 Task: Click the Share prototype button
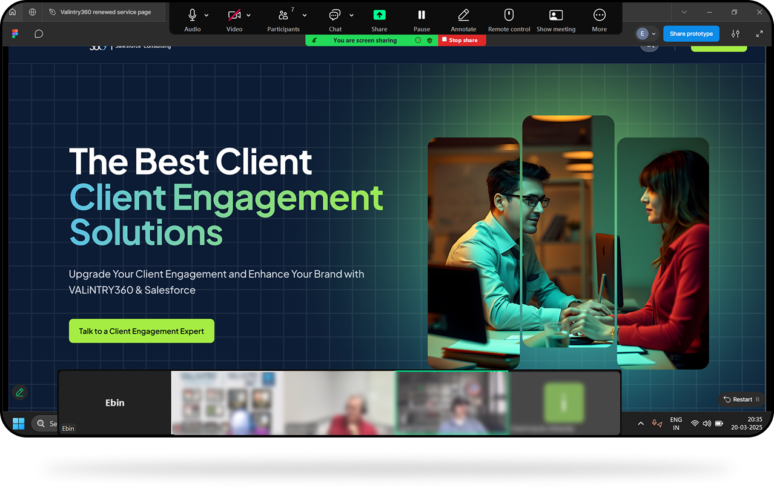click(691, 34)
